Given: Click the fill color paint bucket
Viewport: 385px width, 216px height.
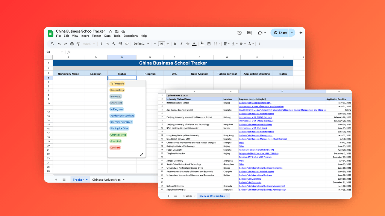Looking at the screenshot, I should [x=202, y=43].
